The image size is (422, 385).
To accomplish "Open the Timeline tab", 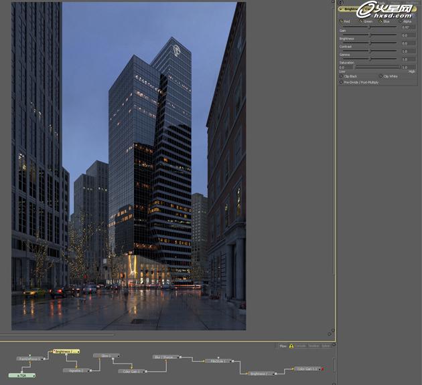I will 313,346.
